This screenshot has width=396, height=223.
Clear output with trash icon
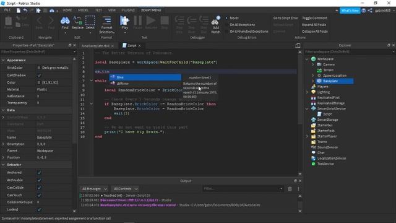[290, 189]
